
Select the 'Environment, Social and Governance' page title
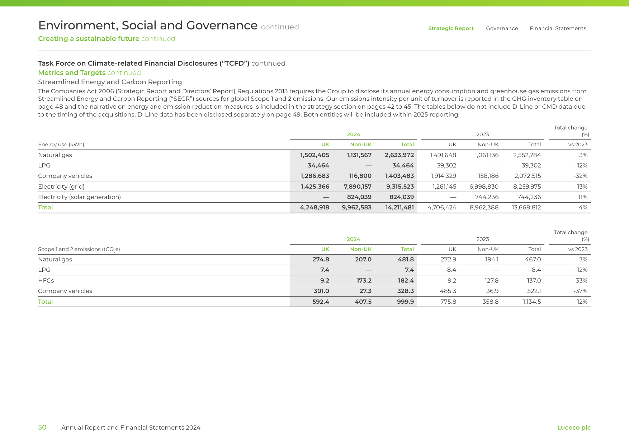[x=148, y=25]
